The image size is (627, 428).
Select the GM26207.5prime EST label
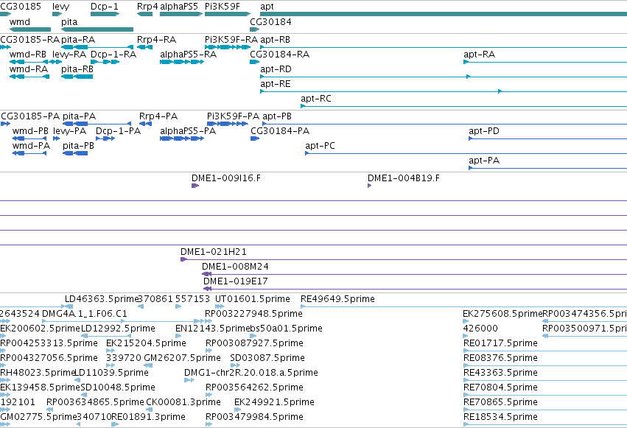(x=182, y=358)
